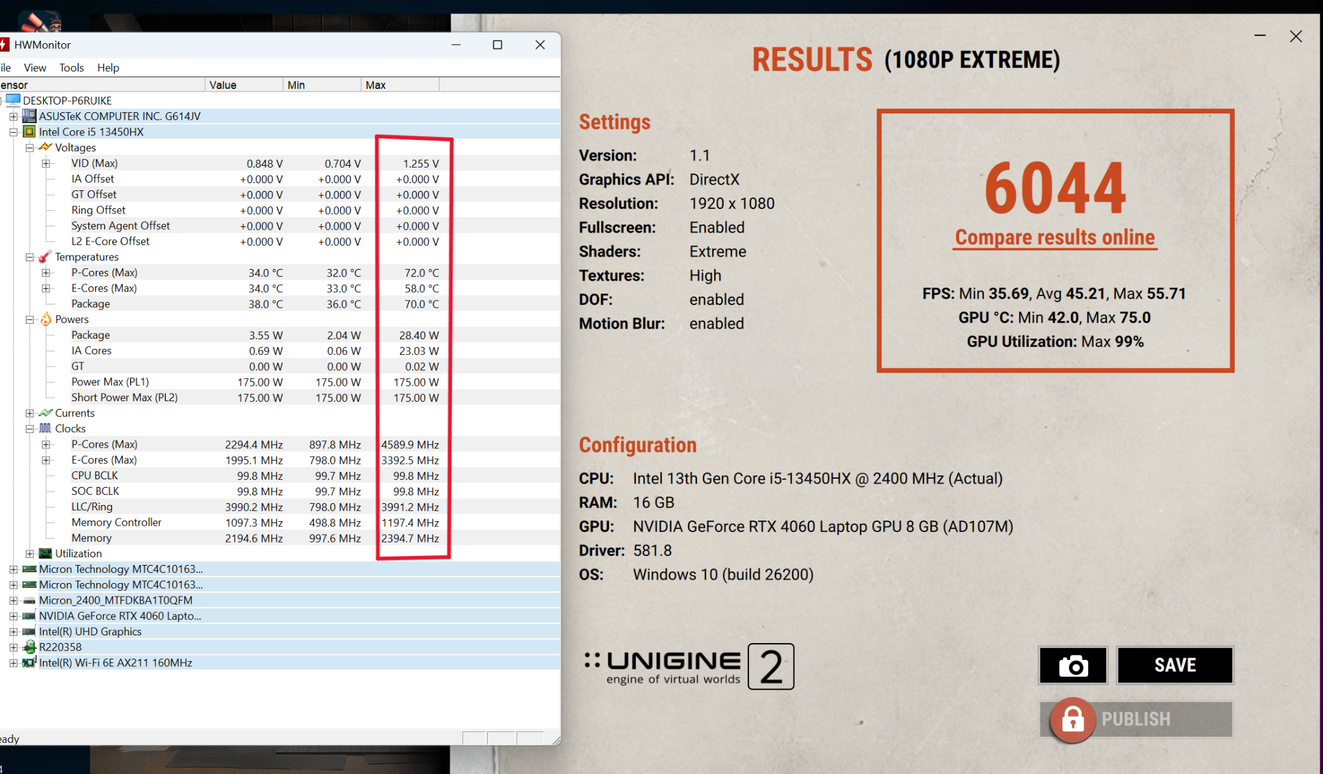Click the Voltages lightning icon
1323x774 pixels.
click(45, 147)
